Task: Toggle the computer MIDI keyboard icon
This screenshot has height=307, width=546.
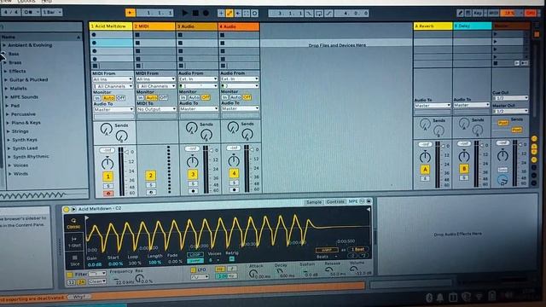Action: pyautogui.click(x=468, y=13)
